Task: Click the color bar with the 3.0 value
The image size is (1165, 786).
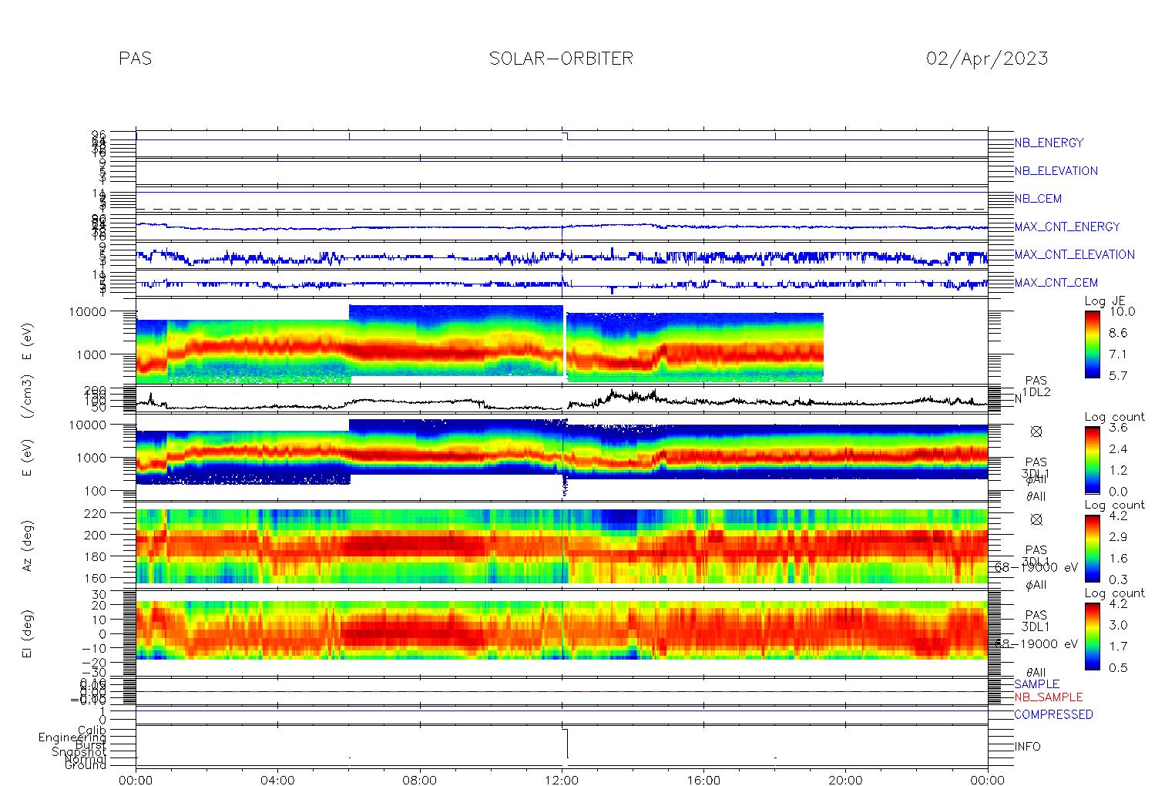Action: click(1093, 637)
